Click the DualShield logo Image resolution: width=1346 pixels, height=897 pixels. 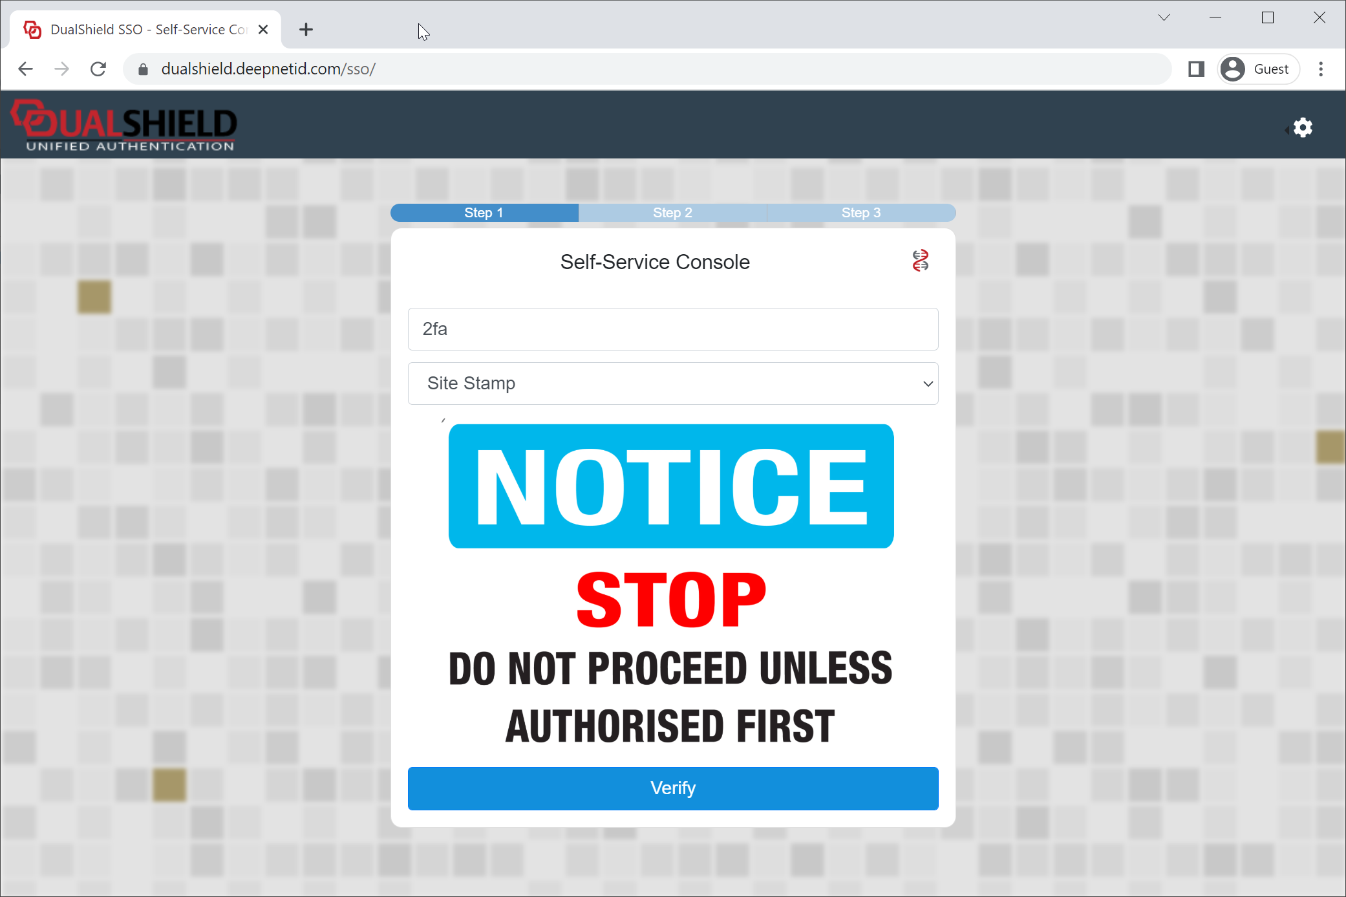pos(124,125)
